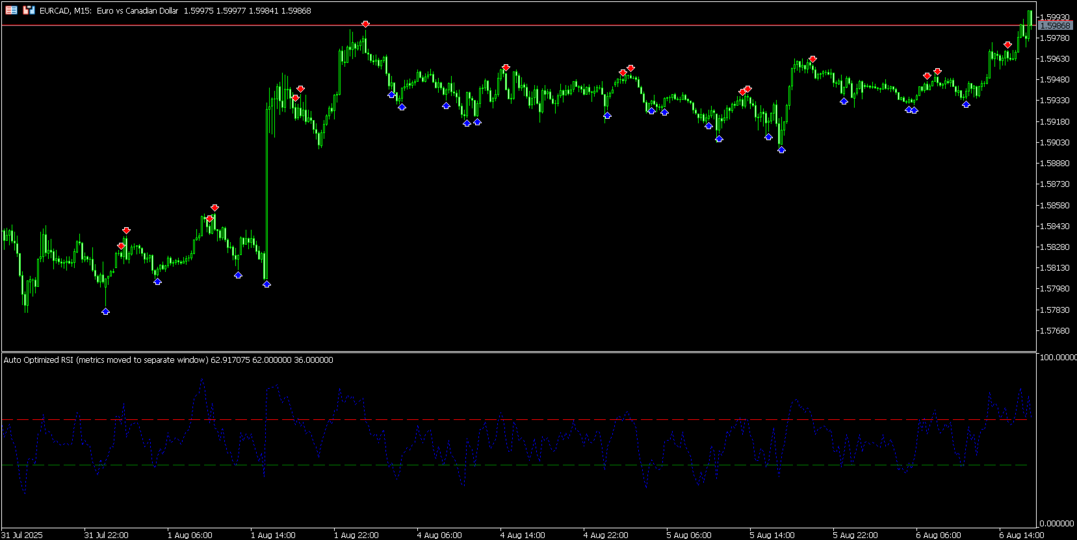Click the current price tag 1.59868
This screenshot has height=540, width=1077.
point(1055,25)
